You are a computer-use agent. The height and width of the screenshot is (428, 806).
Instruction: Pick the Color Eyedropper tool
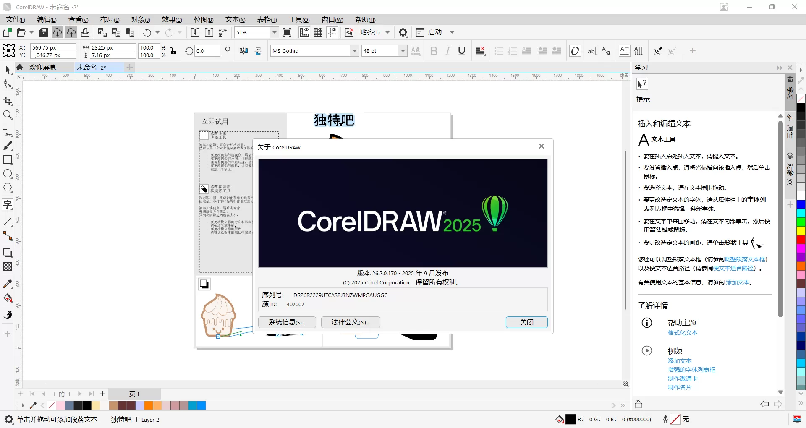point(8,284)
